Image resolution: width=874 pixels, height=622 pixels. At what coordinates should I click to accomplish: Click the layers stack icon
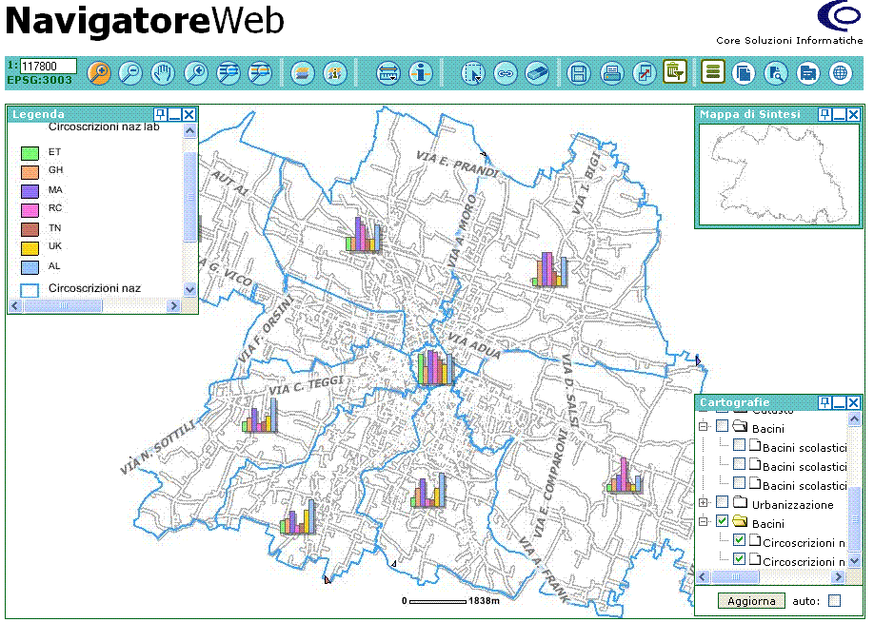pyautogui.click(x=301, y=72)
